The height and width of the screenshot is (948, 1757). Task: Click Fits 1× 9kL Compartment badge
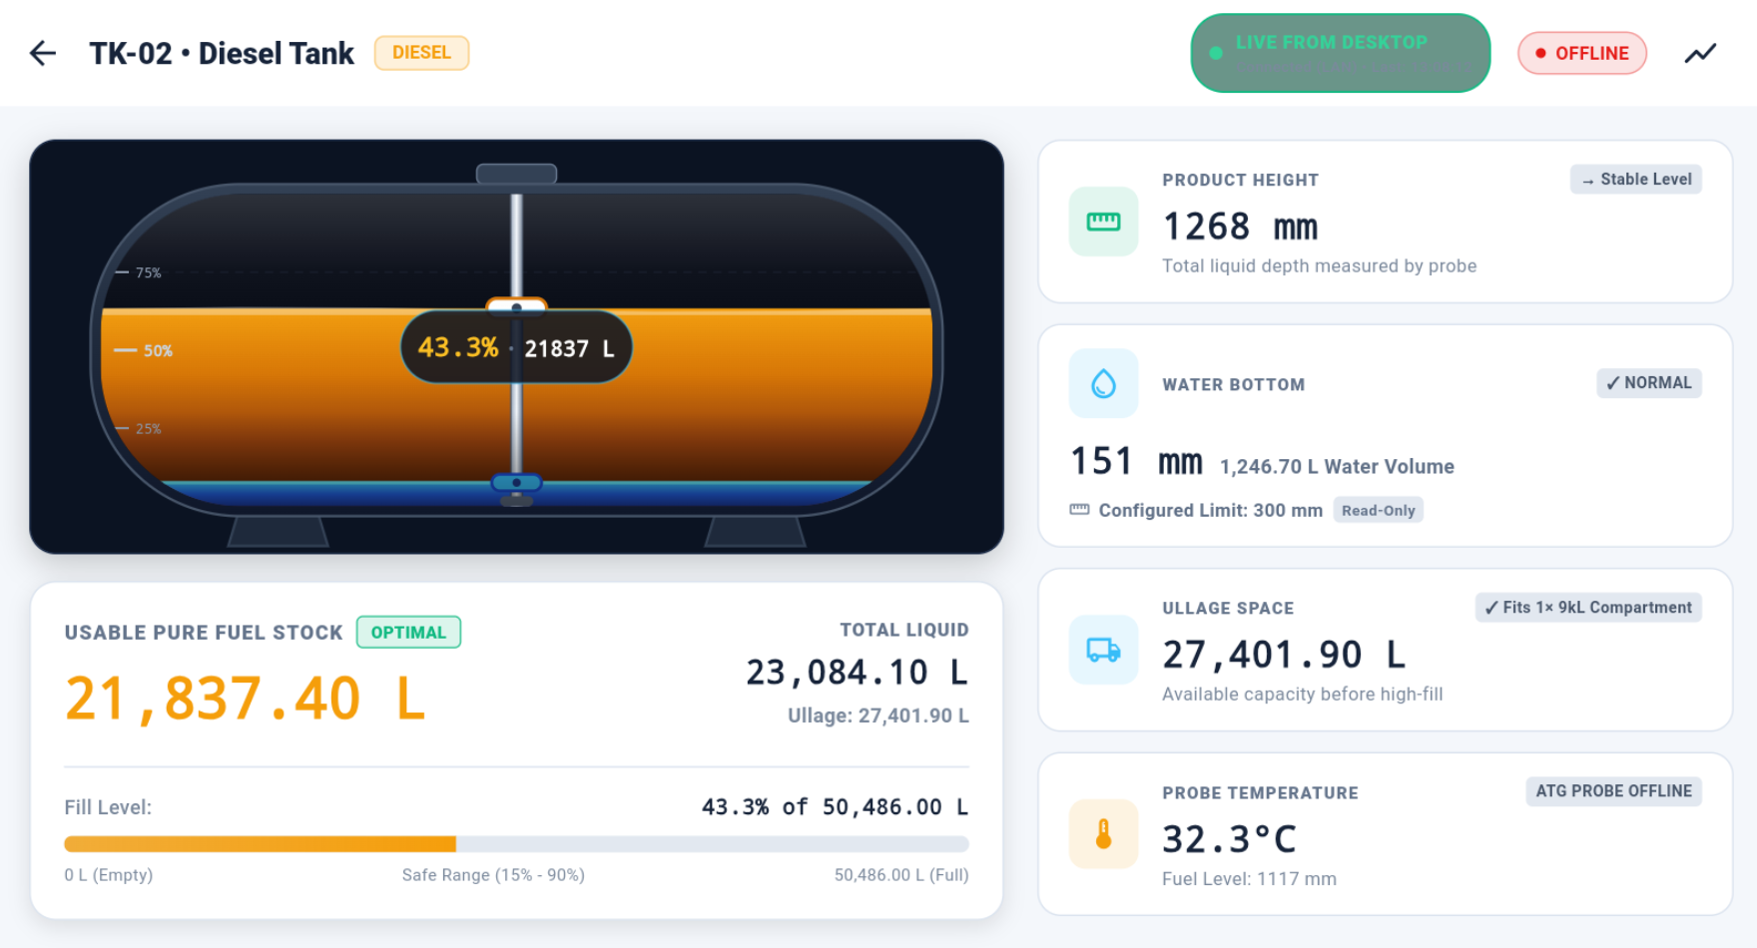1588,608
